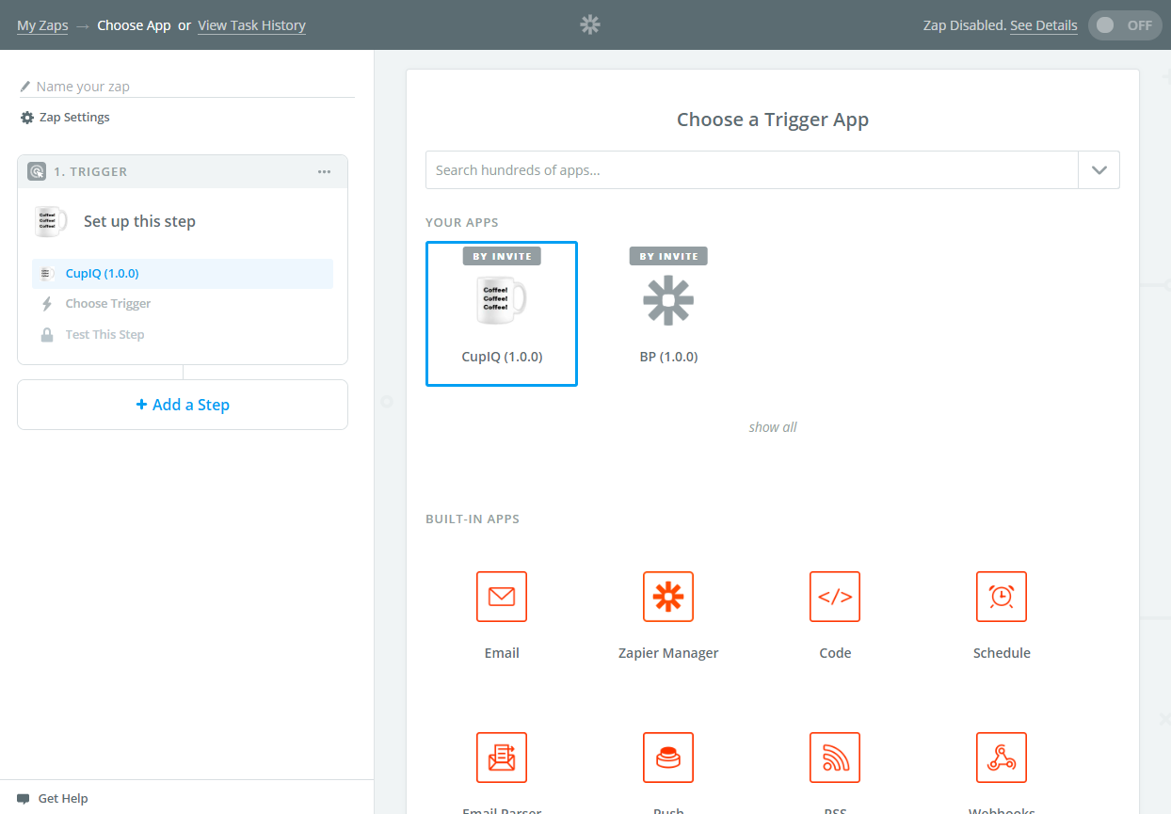Click Add a Step button
Screen dimensions: 1171x814
(x=183, y=405)
